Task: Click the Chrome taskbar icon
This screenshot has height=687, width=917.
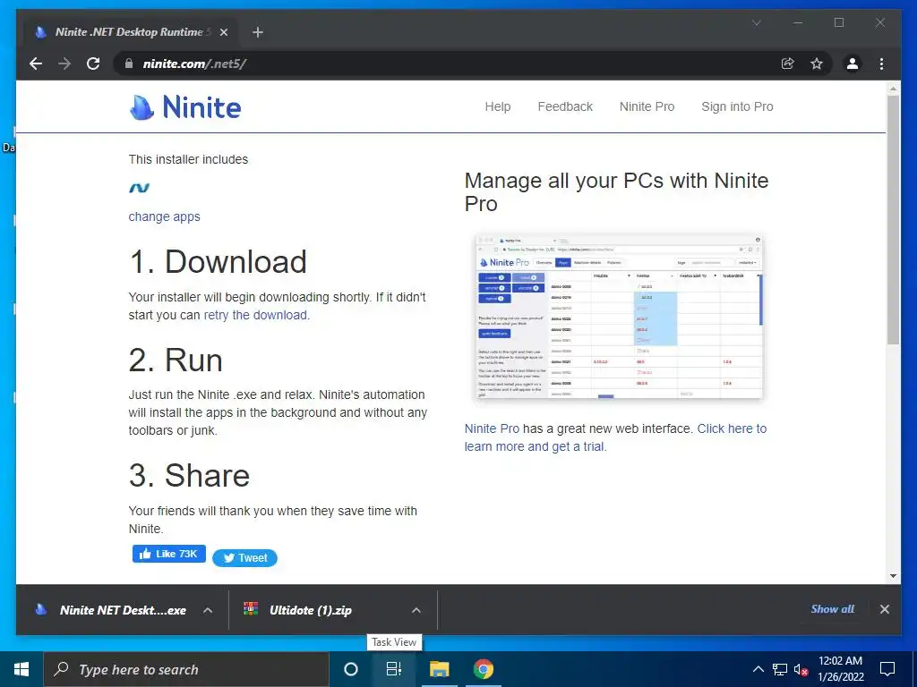Action: tap(483, 669)
